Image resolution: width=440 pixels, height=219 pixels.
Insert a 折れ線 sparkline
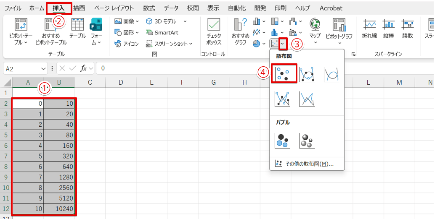(x=369, y=29)
